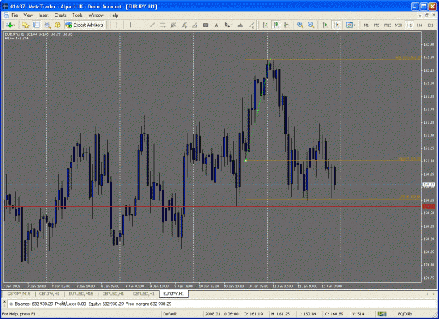439x319 pixels.
Task: Select the Horizontal Line drawing tool
Action: click(141, 25)
